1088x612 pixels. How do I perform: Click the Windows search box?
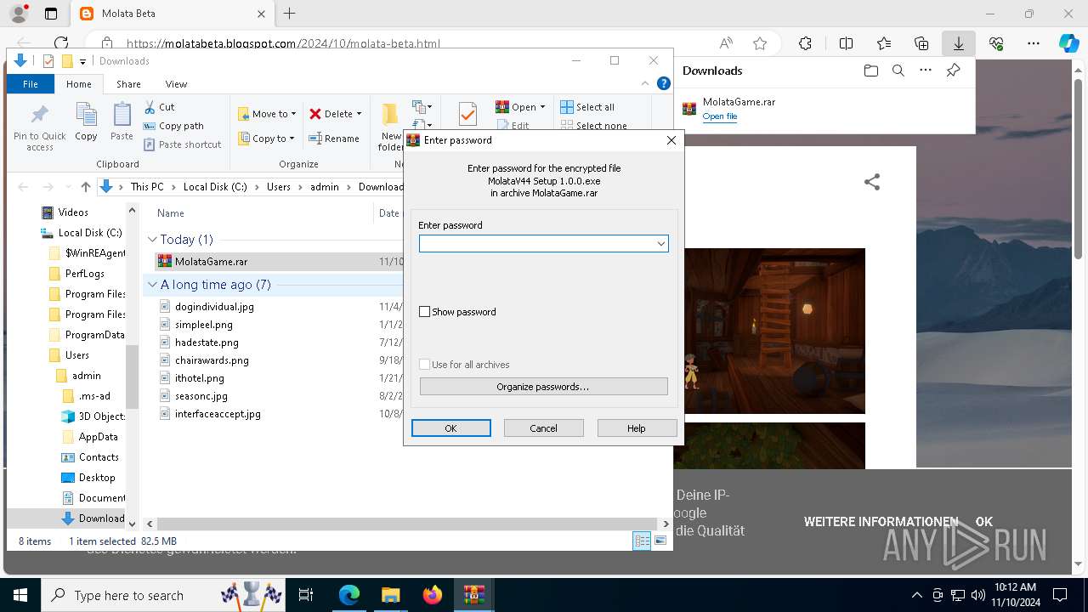coord(162,595)
